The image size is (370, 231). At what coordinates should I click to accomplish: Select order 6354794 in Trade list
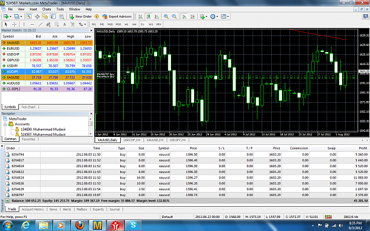tap(186, 154)
